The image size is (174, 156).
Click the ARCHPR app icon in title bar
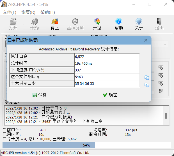coord(4,4)
